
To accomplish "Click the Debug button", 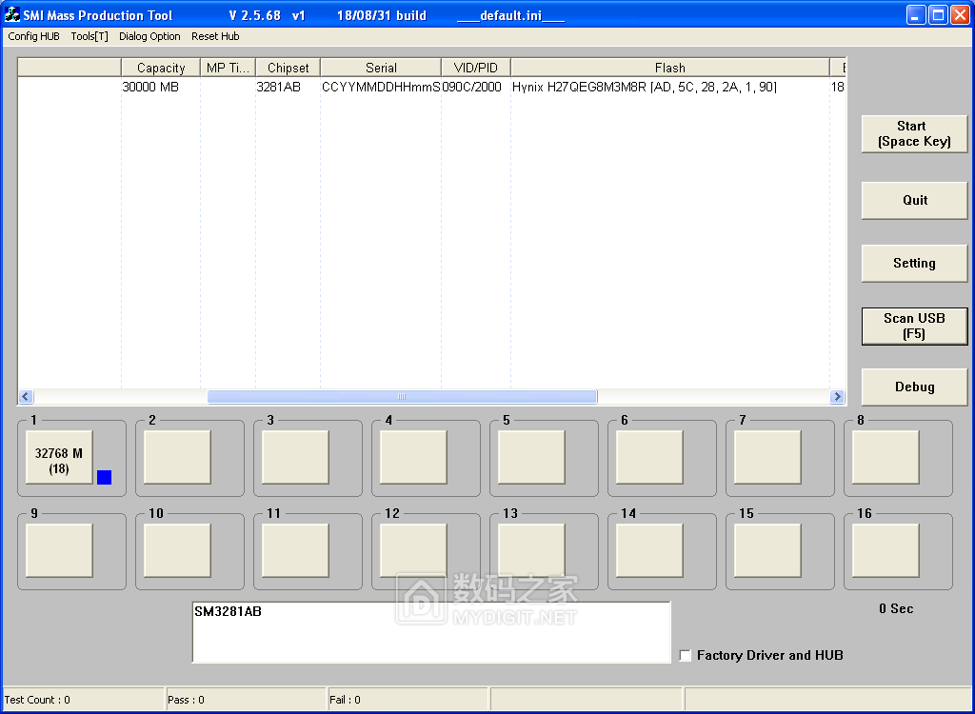I will pos(914,387).
